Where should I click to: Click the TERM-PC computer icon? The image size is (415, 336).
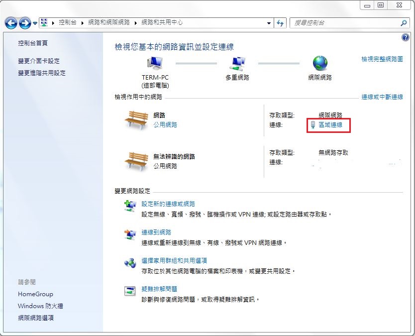155,63
